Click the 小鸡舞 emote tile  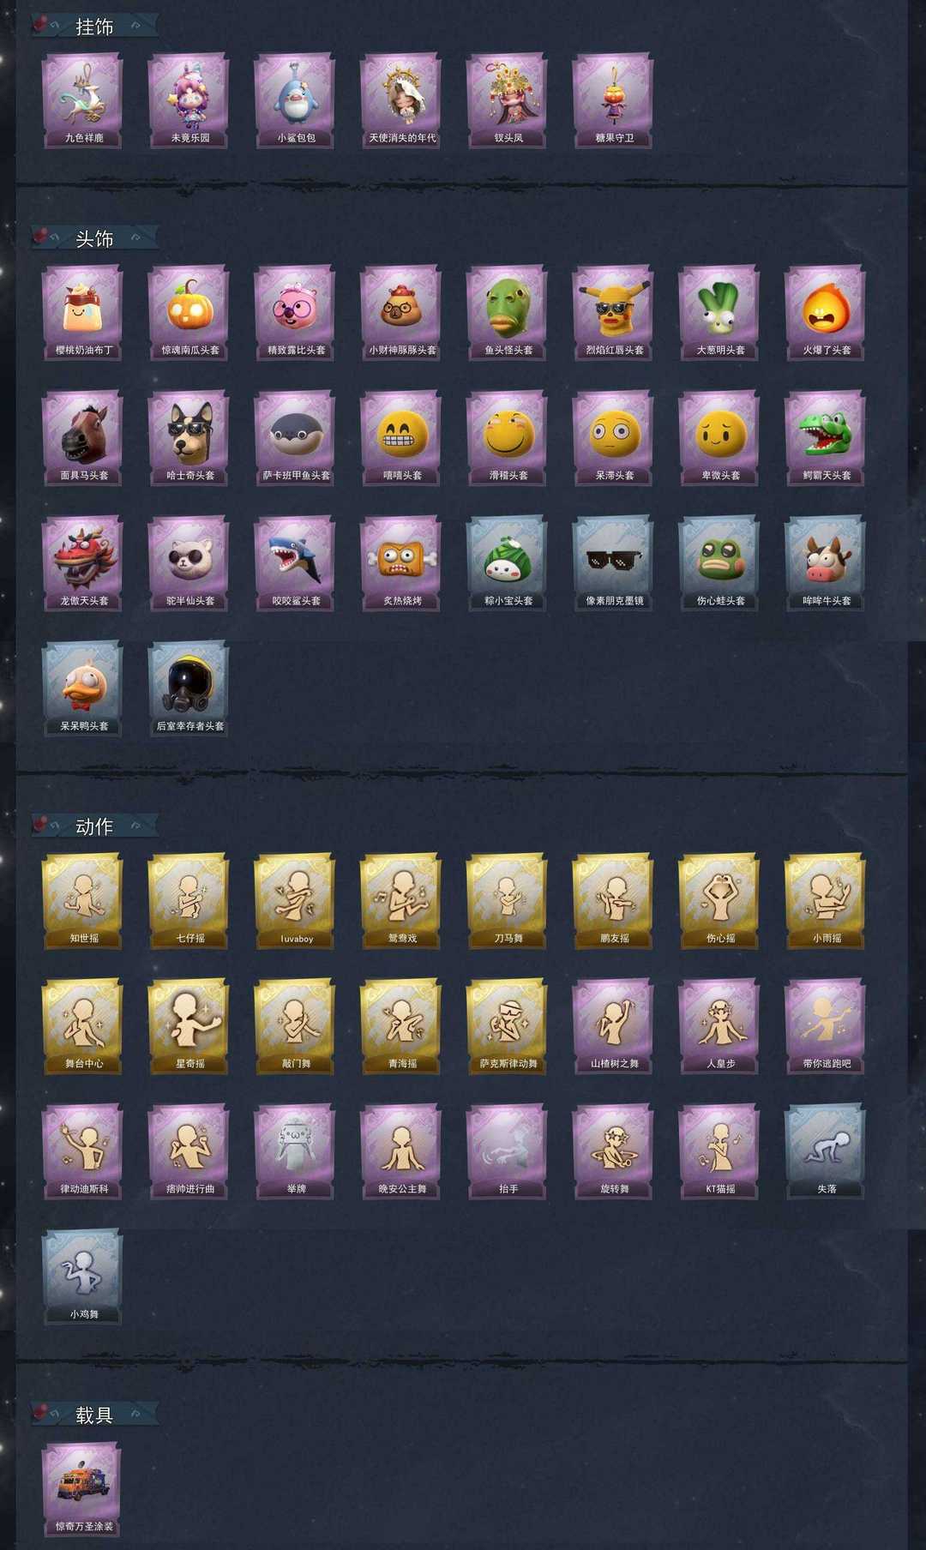click(82, 1277)
